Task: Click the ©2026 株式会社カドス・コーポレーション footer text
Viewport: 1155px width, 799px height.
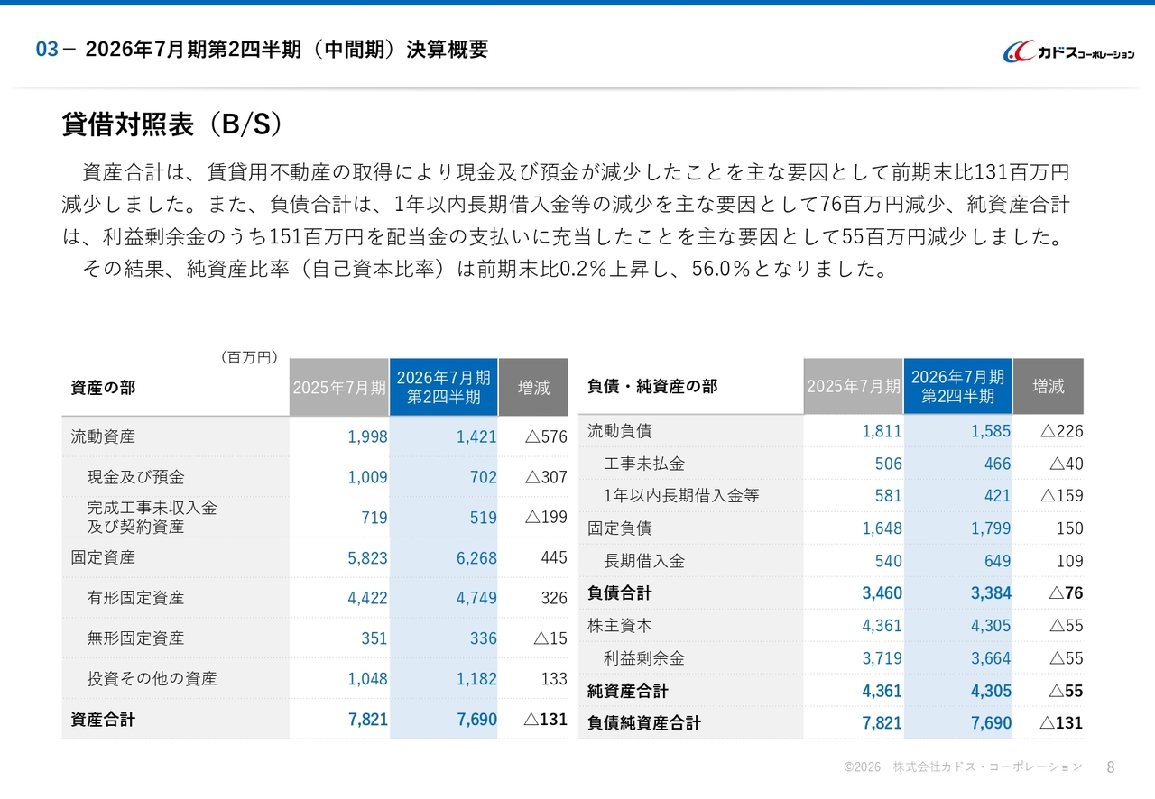Action: tap(962, 767)
